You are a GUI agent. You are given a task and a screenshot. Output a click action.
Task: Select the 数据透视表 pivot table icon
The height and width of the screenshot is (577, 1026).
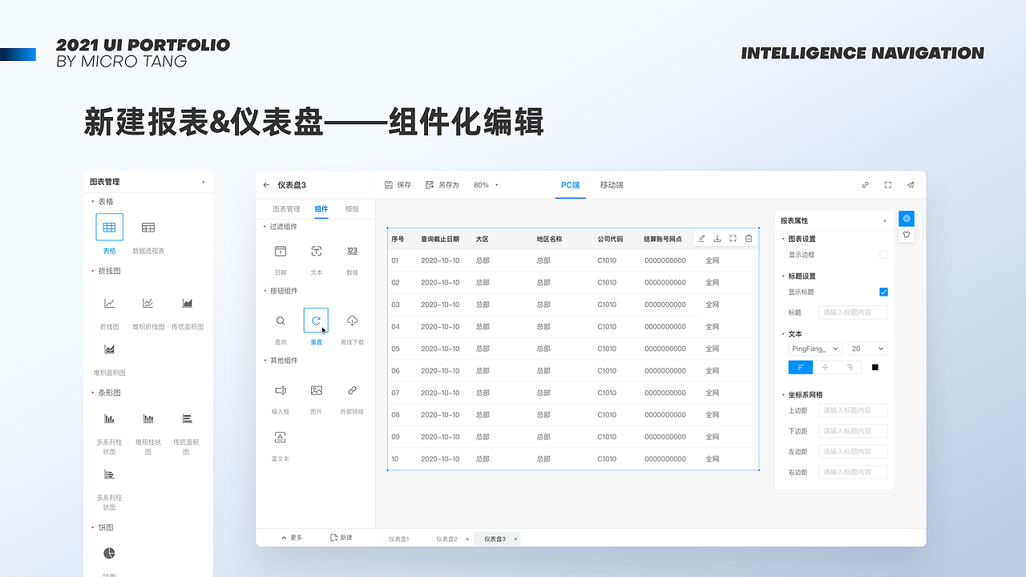147,227
